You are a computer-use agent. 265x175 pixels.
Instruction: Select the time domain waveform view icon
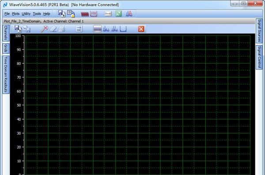(x=97, y=29)
